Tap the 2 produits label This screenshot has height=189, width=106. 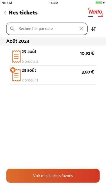click(30, 80)
